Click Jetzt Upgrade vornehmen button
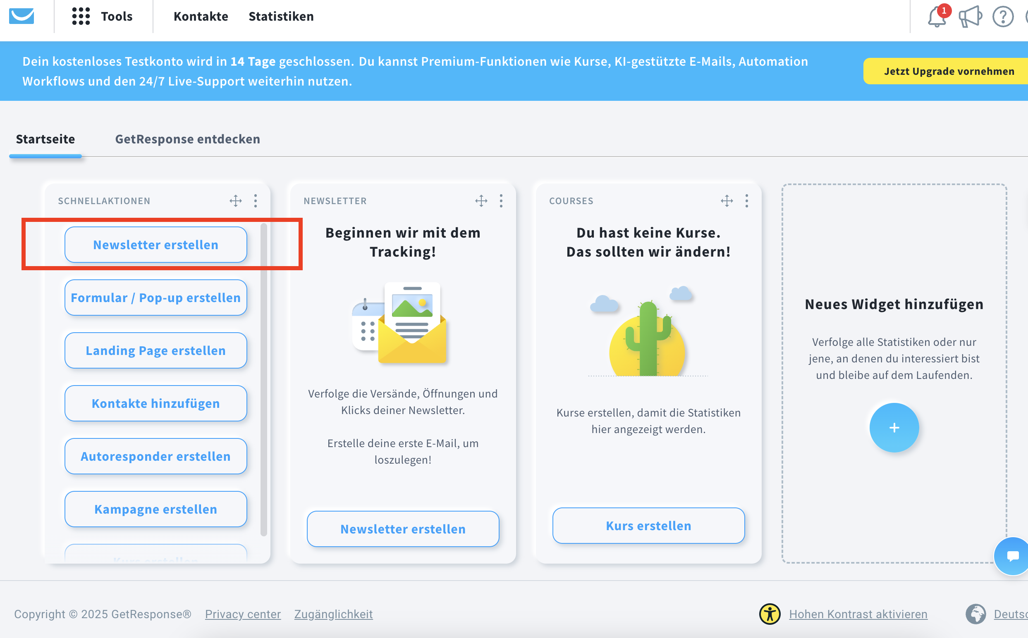 click(x=949, y=71)
